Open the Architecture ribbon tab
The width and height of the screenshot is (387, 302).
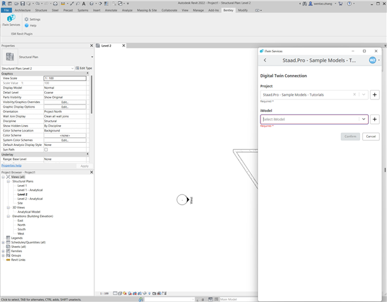click(x=22, y=11)
